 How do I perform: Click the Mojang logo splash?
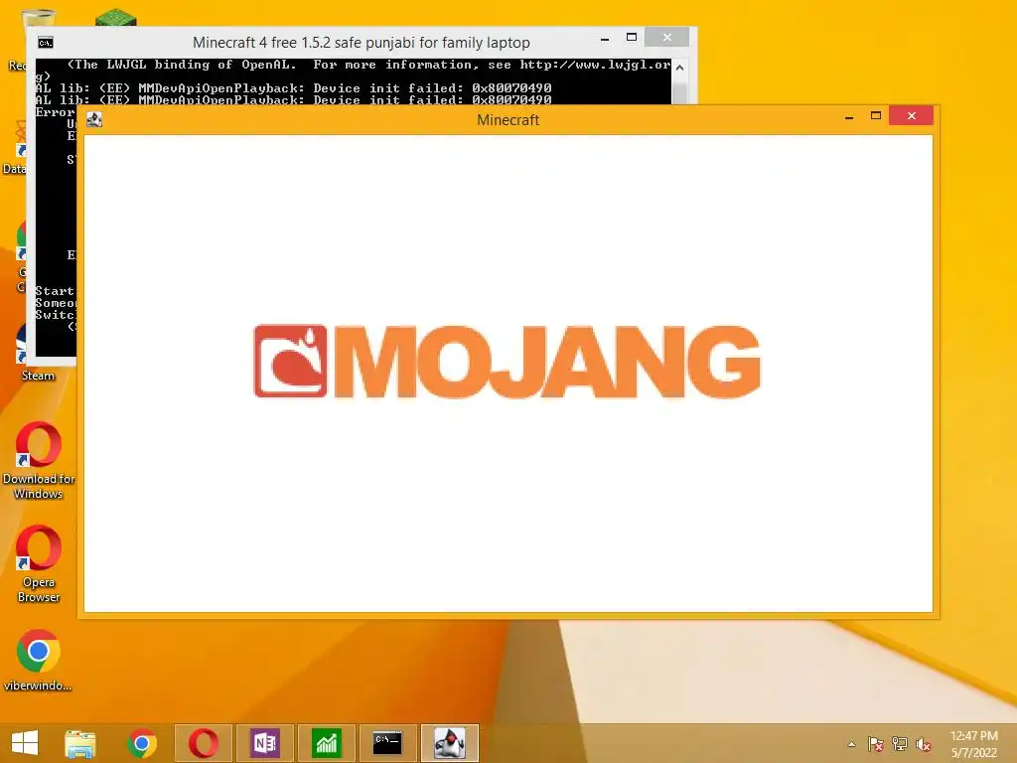[x=508, y=361]
